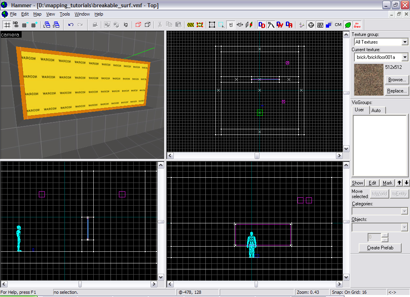This screenshot has width=410, height=297.
Task: Click the Create Prefab button
Action: [x=380, y=248]
